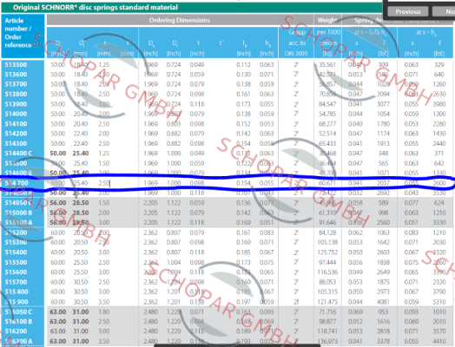Click article number 514100
This screenshot has width=455, height=347.
coord(16,124)
